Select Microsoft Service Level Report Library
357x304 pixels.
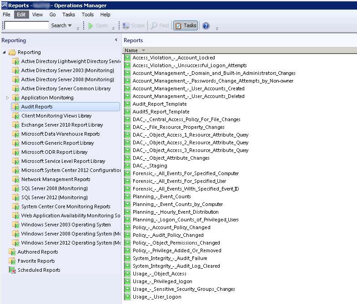[63, 162]
